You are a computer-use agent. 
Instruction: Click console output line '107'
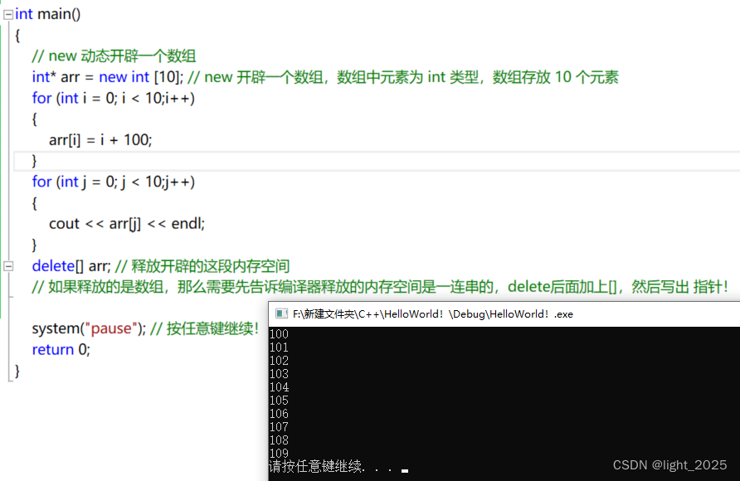tap(279, 427)
